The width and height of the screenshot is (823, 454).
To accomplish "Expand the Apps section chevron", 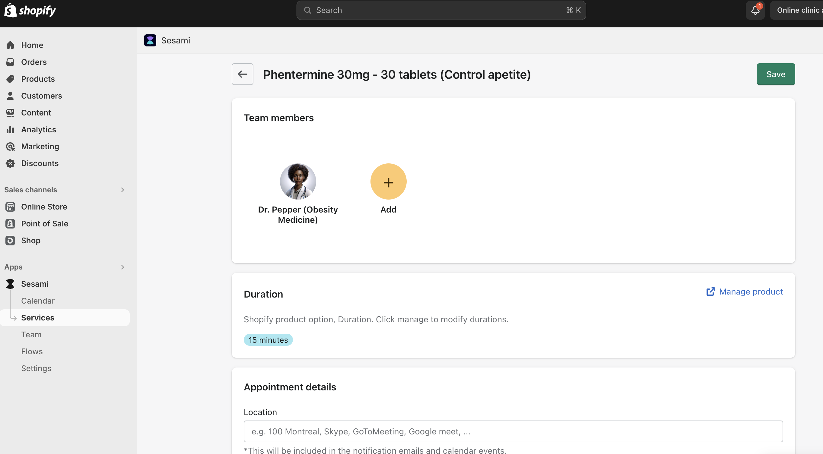I will pos(122,267).
